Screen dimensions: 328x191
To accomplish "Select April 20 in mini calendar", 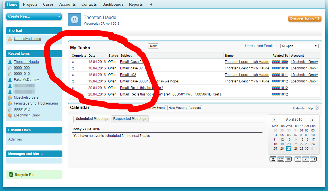I will [x=289, y=144].
